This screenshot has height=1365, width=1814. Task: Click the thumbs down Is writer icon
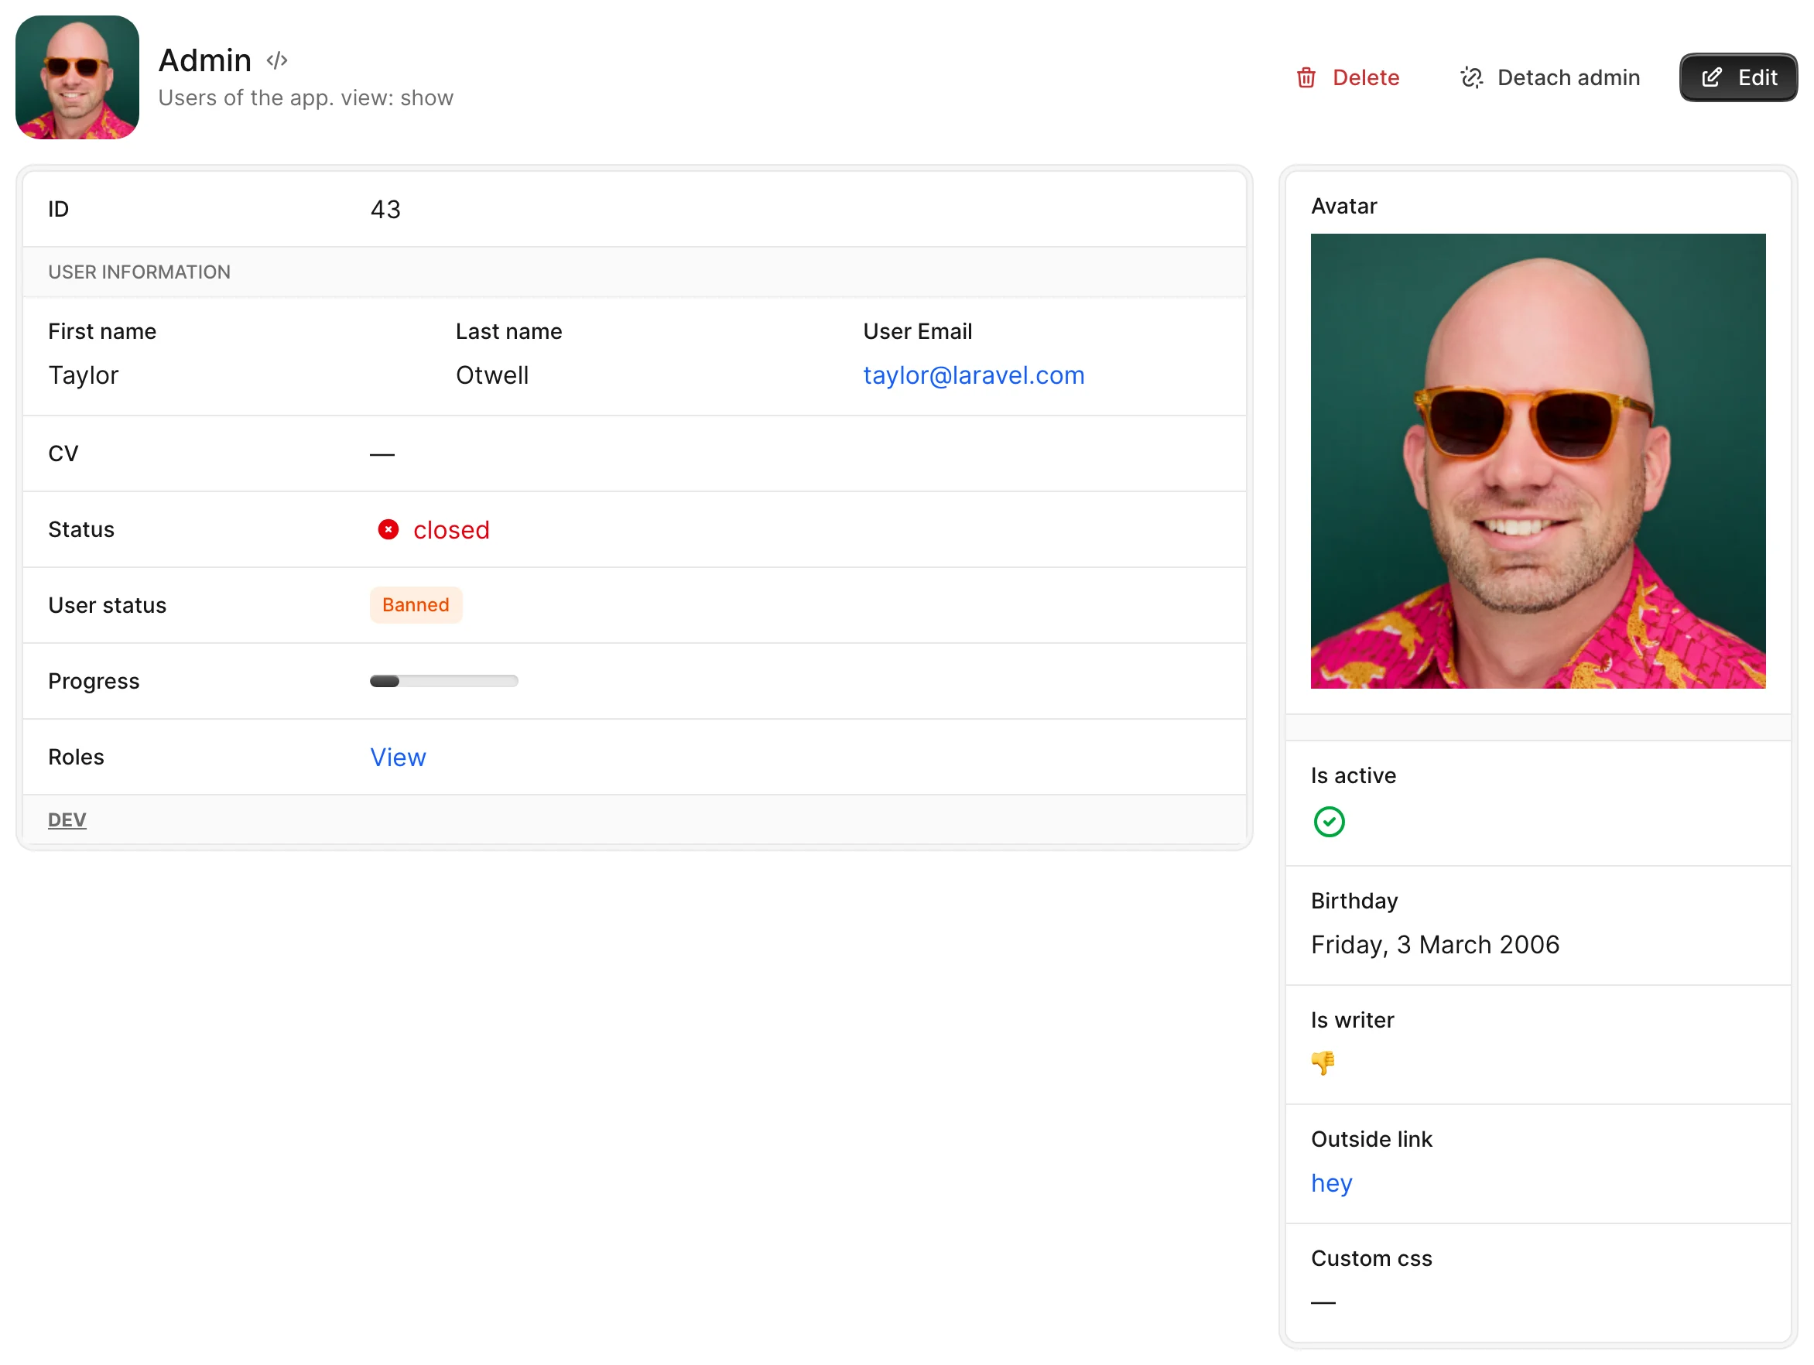(1322, 1062)
